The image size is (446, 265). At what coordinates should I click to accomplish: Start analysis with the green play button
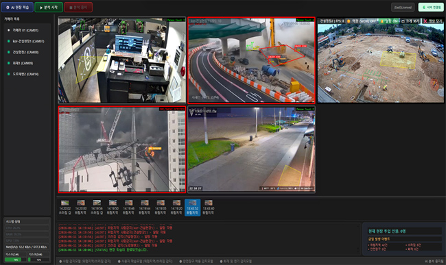pos(49,8)
